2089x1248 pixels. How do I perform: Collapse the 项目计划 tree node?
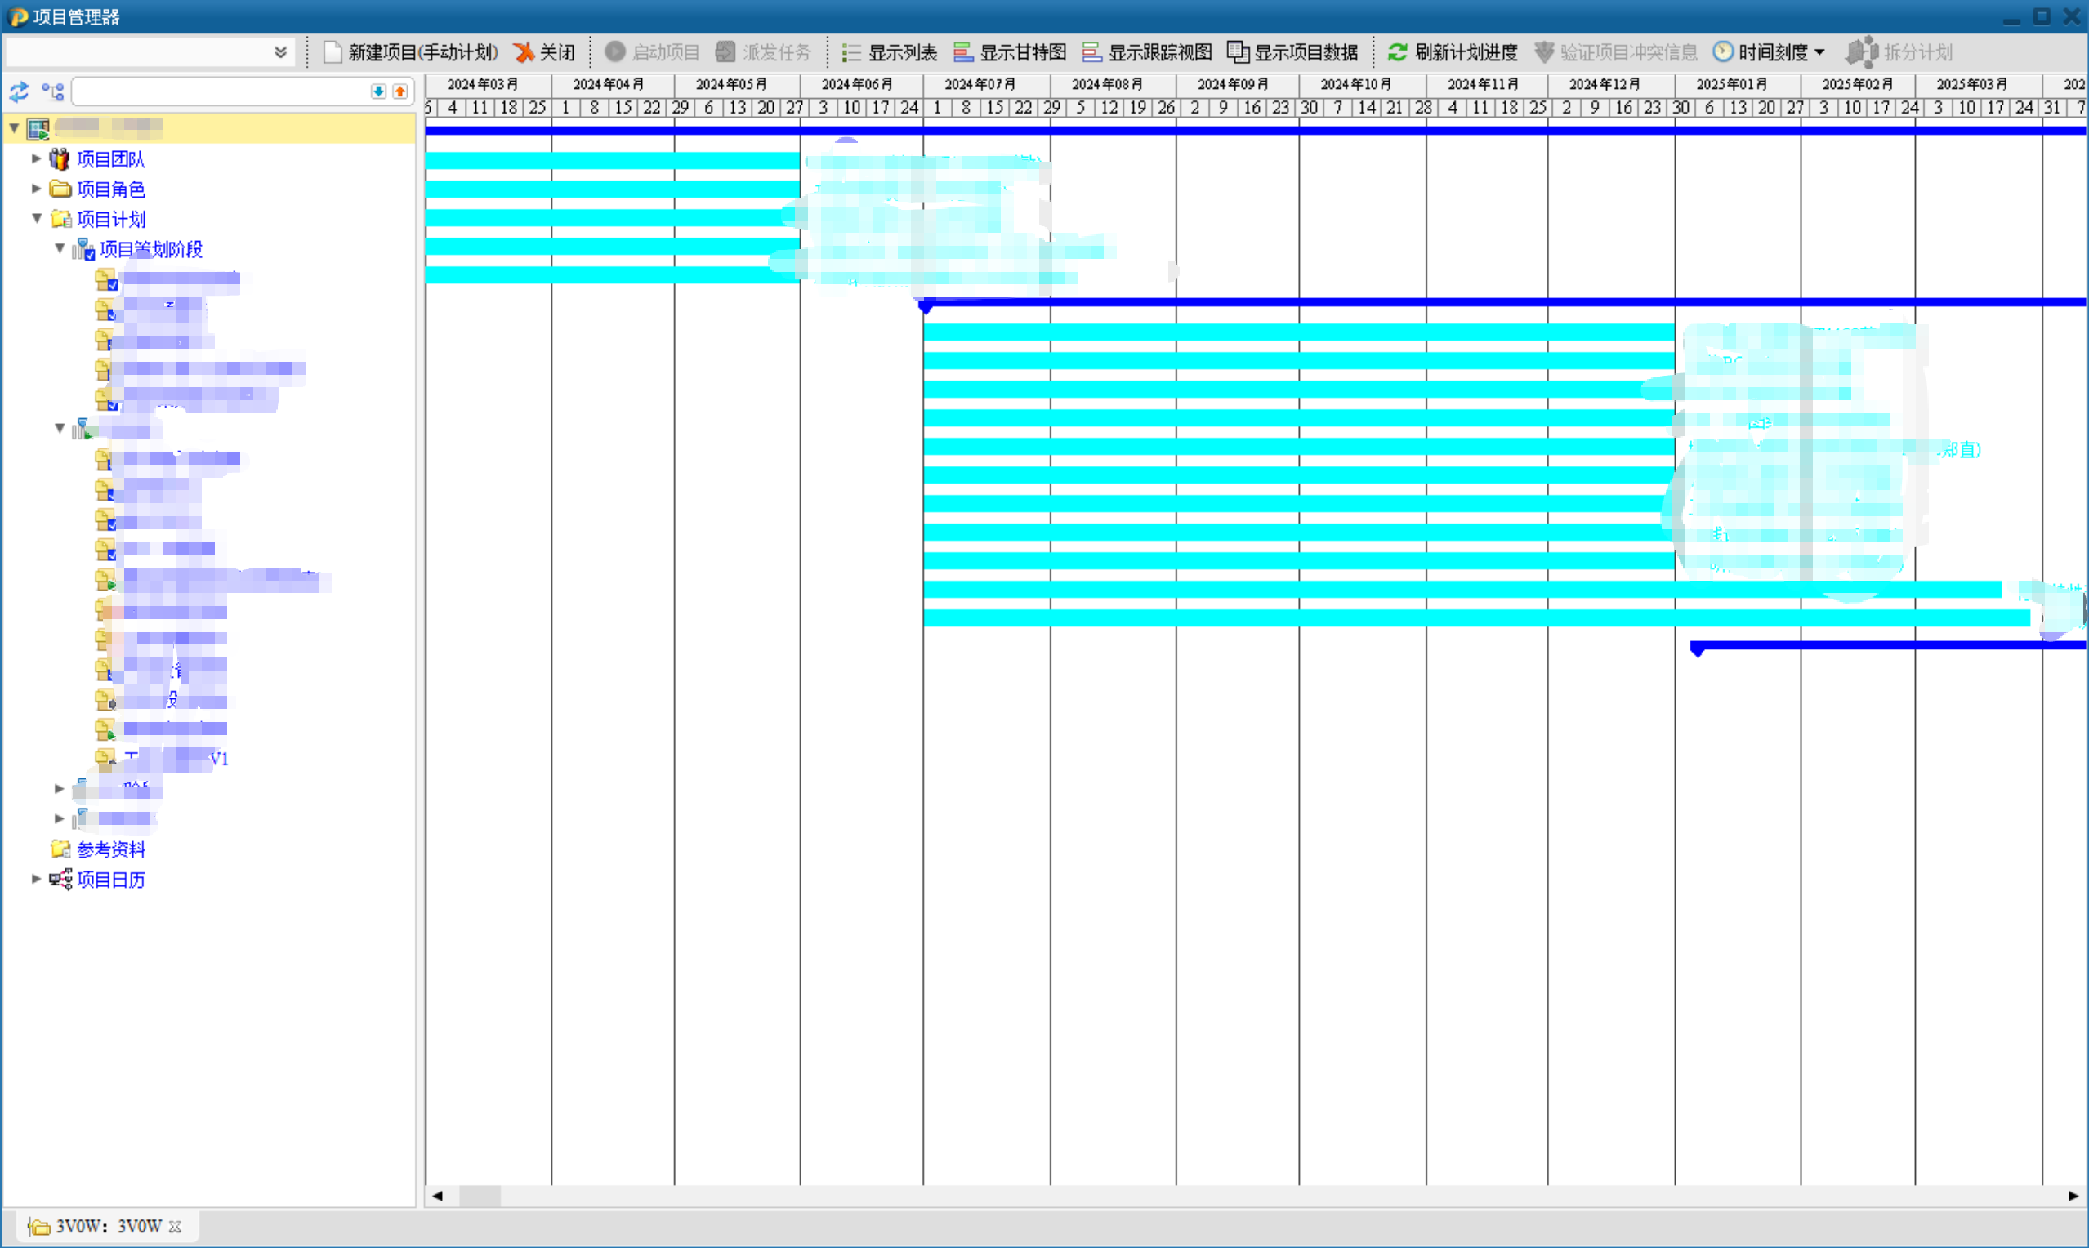pos(36,219)
